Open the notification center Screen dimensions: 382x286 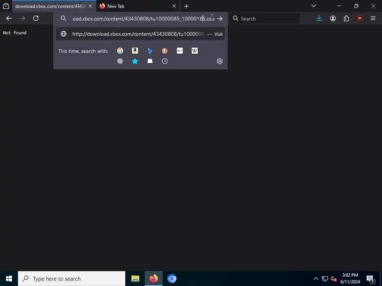click(x=370, y=279)
